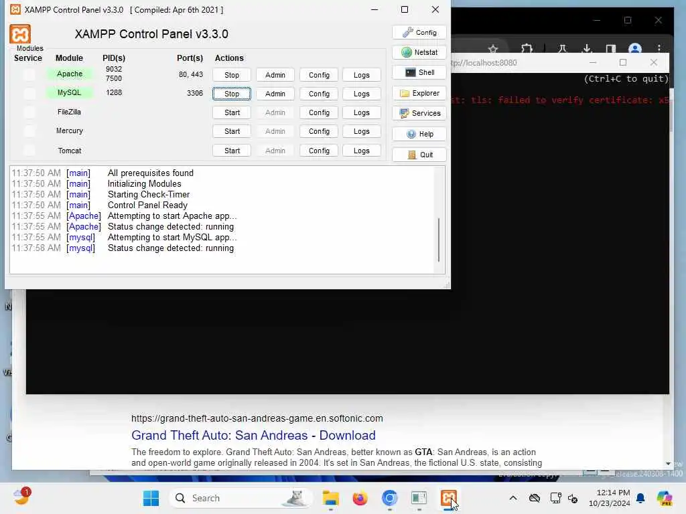The width and height of the screenshot is (686, 514).
Task: Open Netstat from XAMPP side buttons
Action: tap(419, 52)
